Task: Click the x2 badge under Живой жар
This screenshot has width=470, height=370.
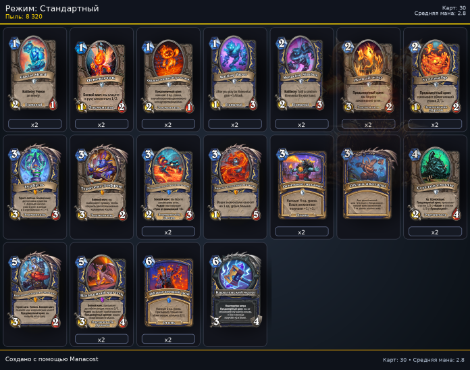Action: coord(368,124)
